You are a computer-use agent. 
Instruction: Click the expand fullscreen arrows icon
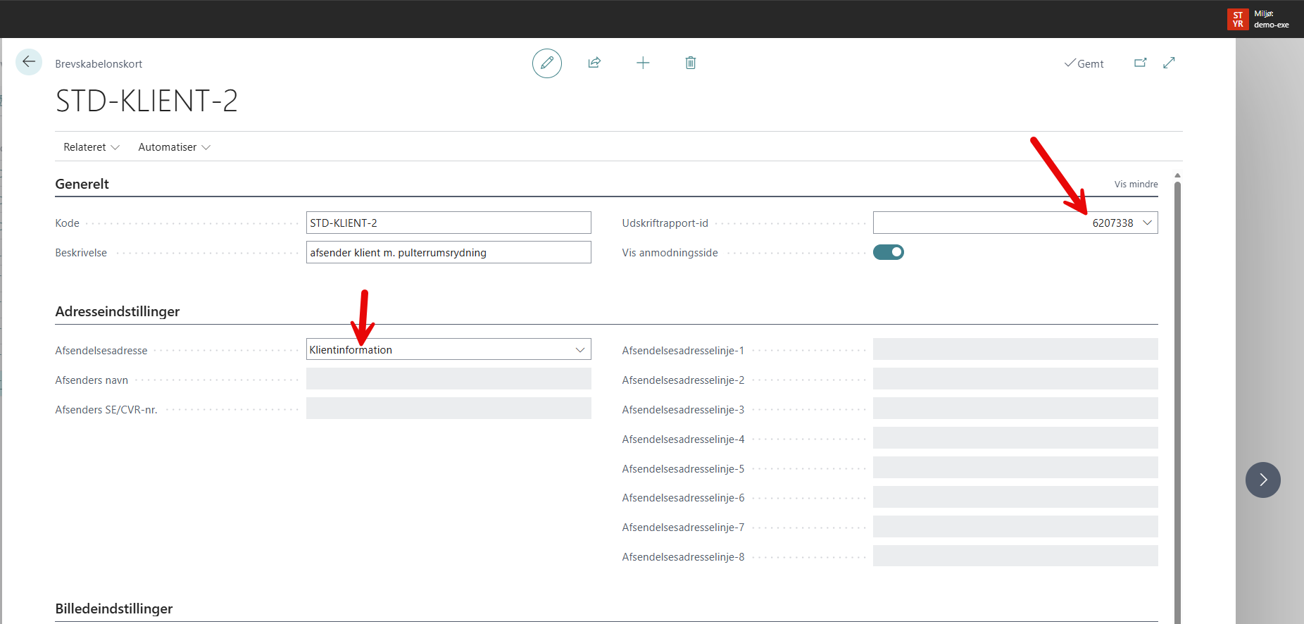1169,63
